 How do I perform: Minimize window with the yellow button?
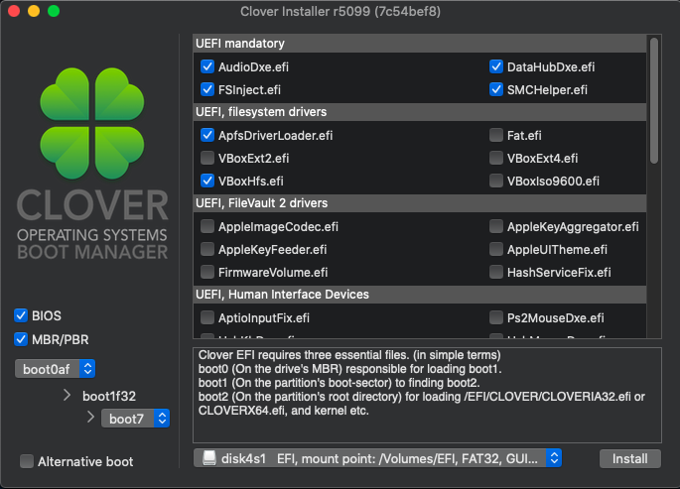pyautogui.click(x=34, y=11)
